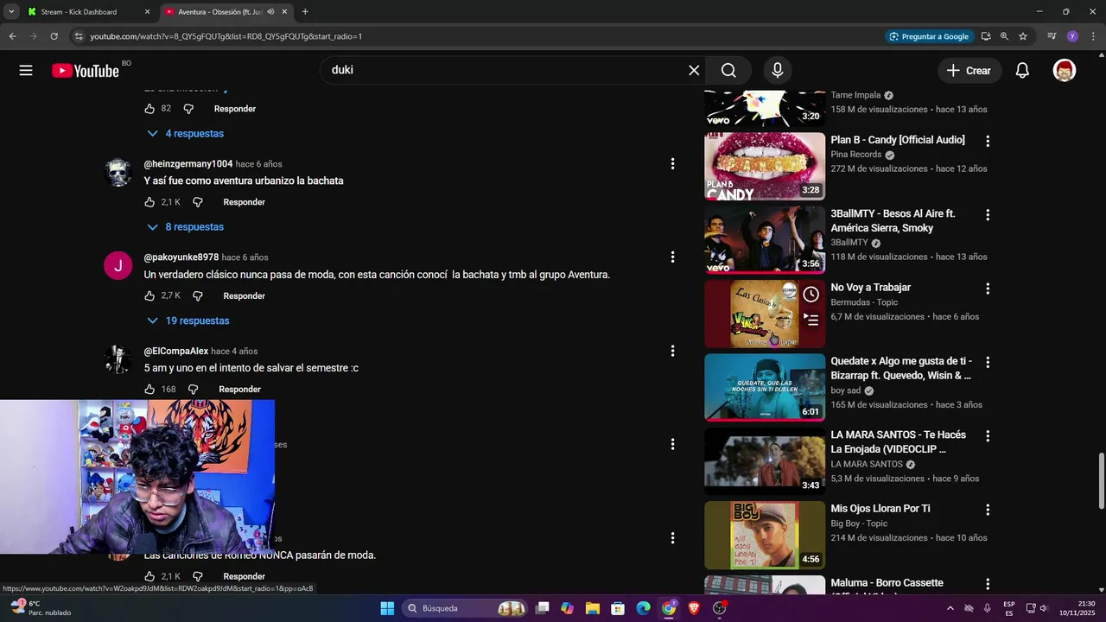This screenshot has height=622, width=1106.
Task: Like the ElCompaAlex comment
Action: [x=149, y=390]
